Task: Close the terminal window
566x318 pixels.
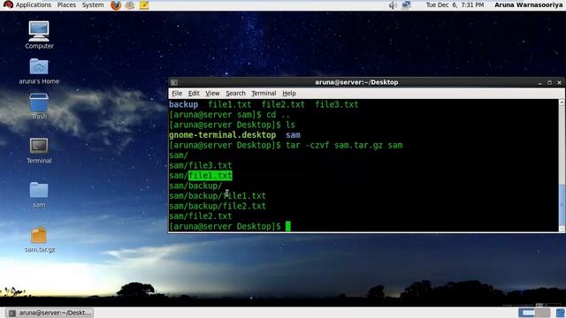Action: point(559,82)
